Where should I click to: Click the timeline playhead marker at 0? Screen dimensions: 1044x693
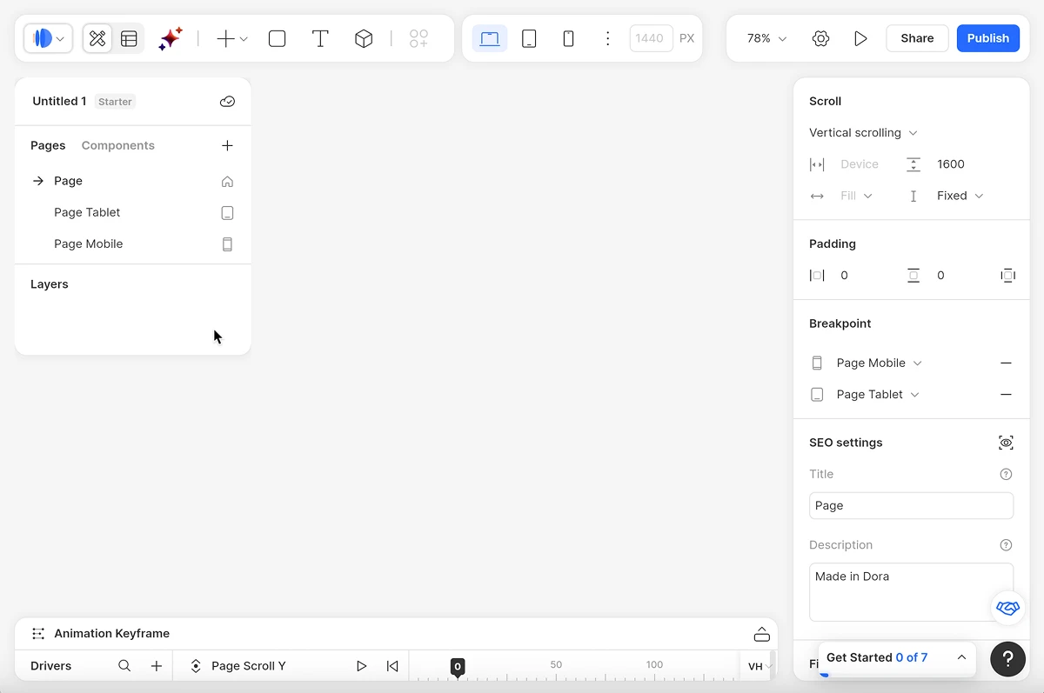coord(458,667)
